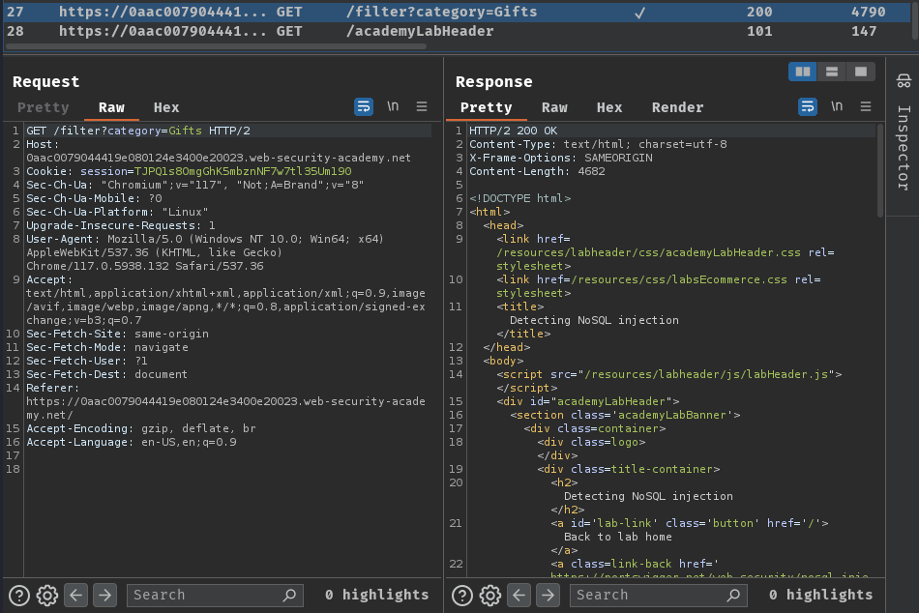Click the Host header line
Image resolution: width=919 pixels, height=613 pixels.
(219, 151)
